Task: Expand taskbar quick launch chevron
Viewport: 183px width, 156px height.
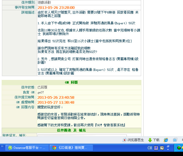Action: point(2,146)
